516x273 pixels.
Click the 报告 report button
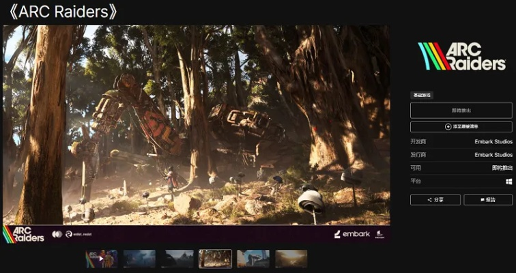[488, 200]
